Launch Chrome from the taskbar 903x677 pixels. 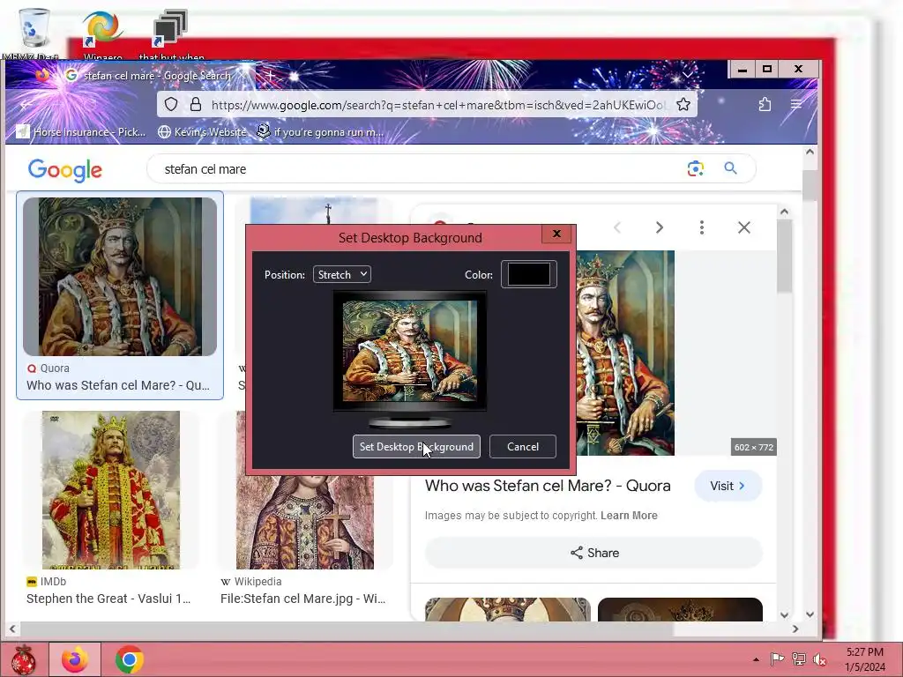[129, 659]
